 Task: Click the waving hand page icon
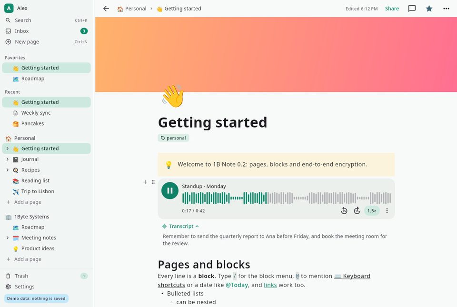pos(173,96)
